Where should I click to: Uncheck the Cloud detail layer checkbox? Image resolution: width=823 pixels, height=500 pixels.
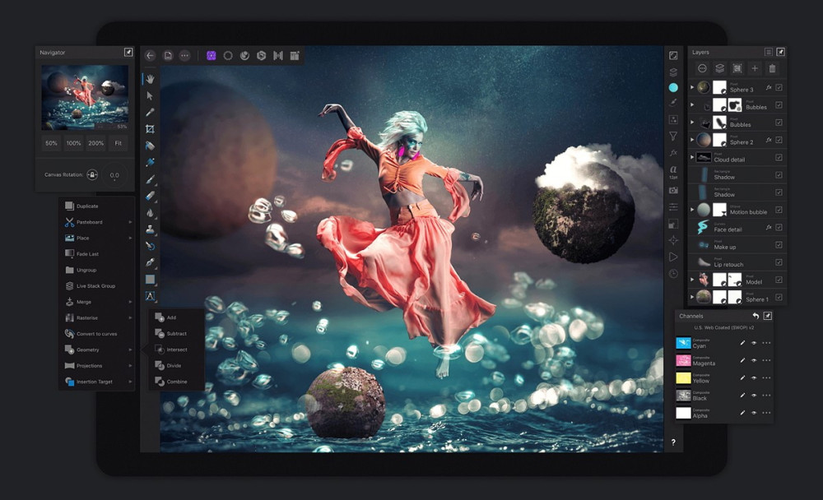point(779,157)
